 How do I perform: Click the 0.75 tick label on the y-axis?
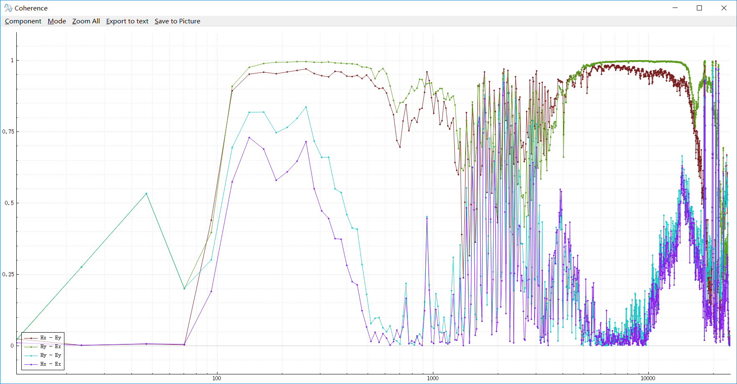click(x=8, y=131)
